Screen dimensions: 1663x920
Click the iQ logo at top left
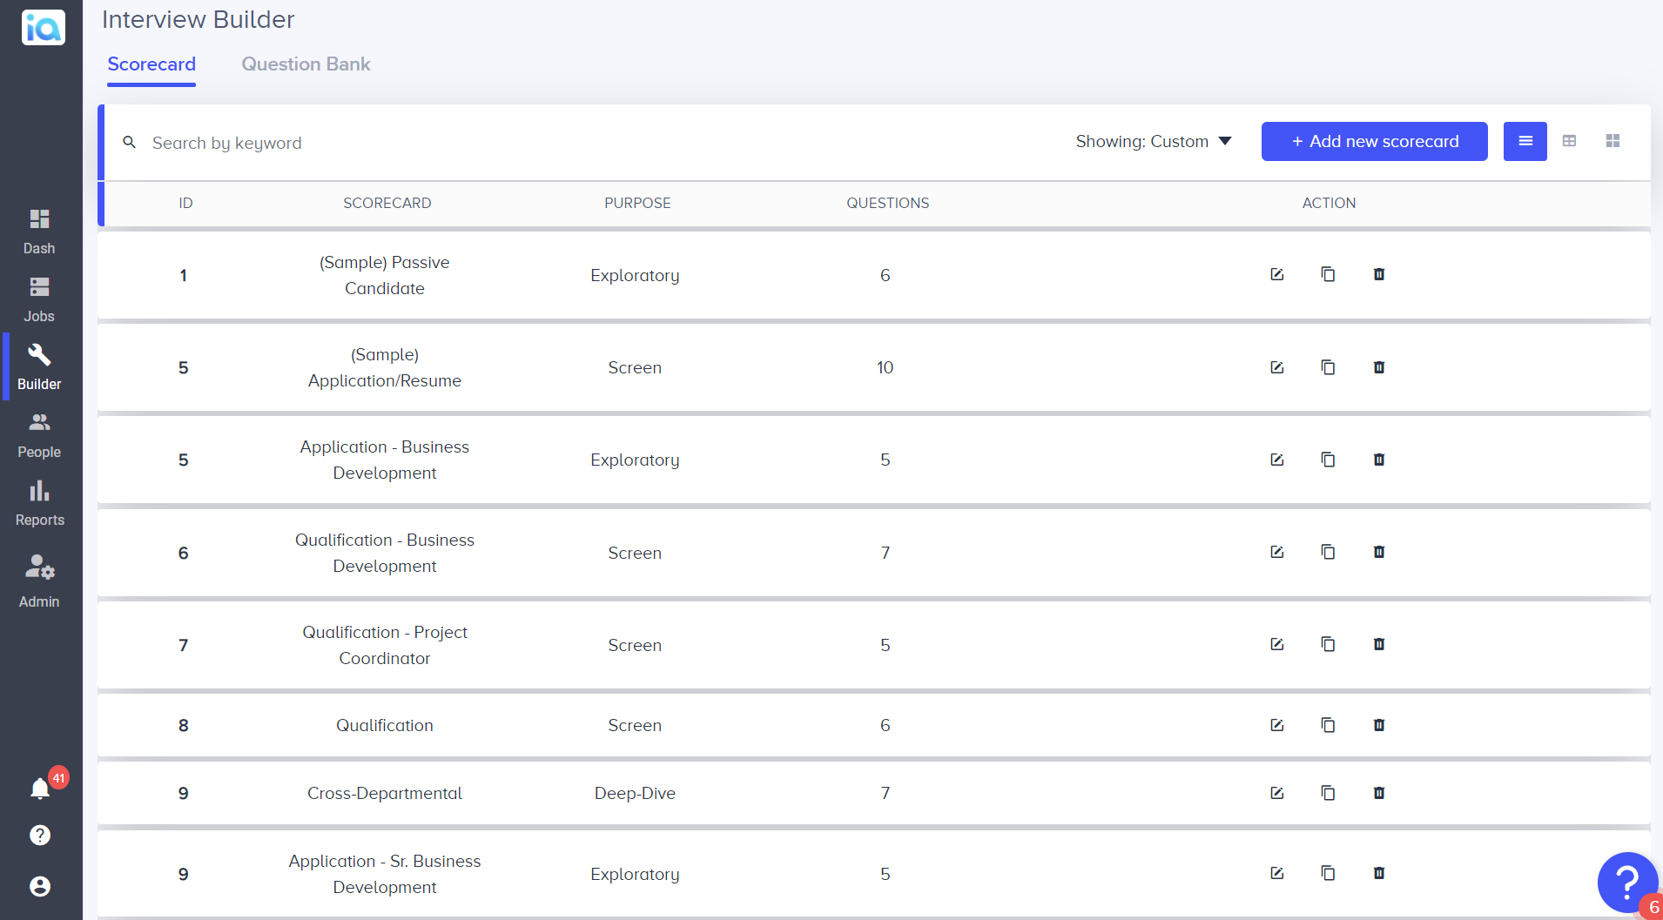click(x=43, y=27)
